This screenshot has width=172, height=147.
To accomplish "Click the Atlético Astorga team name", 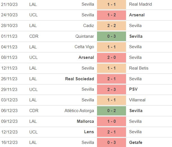I will [x=79, y=111].
